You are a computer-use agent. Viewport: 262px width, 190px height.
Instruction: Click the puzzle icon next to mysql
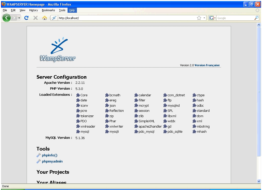78,132
